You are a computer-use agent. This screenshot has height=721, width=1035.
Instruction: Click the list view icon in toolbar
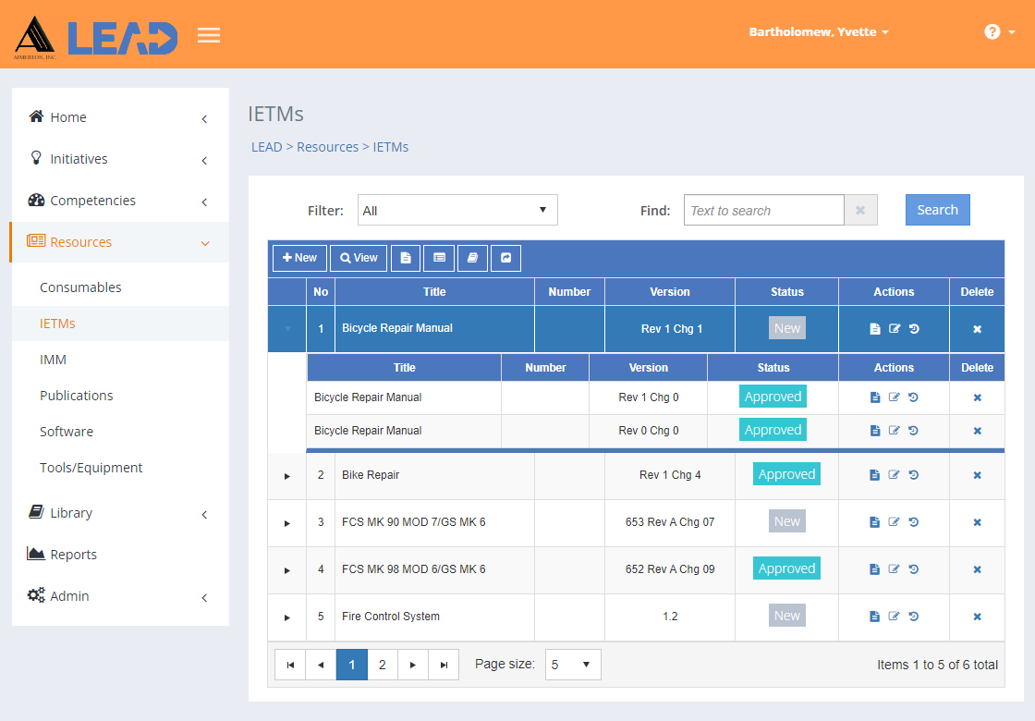click(x=439, y=258)
